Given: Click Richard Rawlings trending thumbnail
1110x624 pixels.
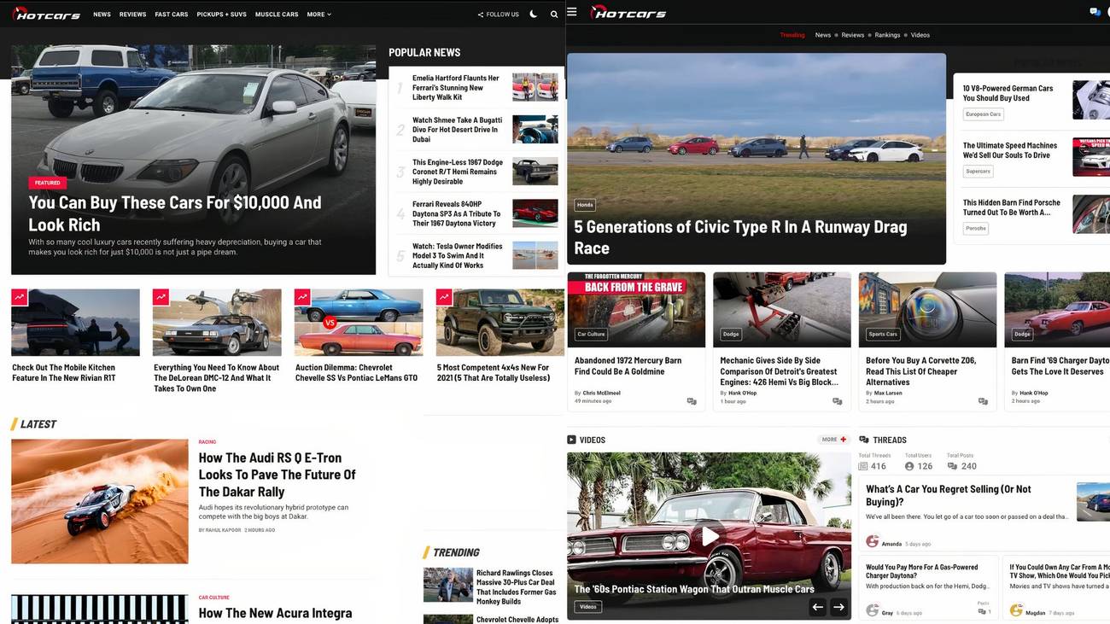Looking at the screenshot, I should [x=448, y=586].
